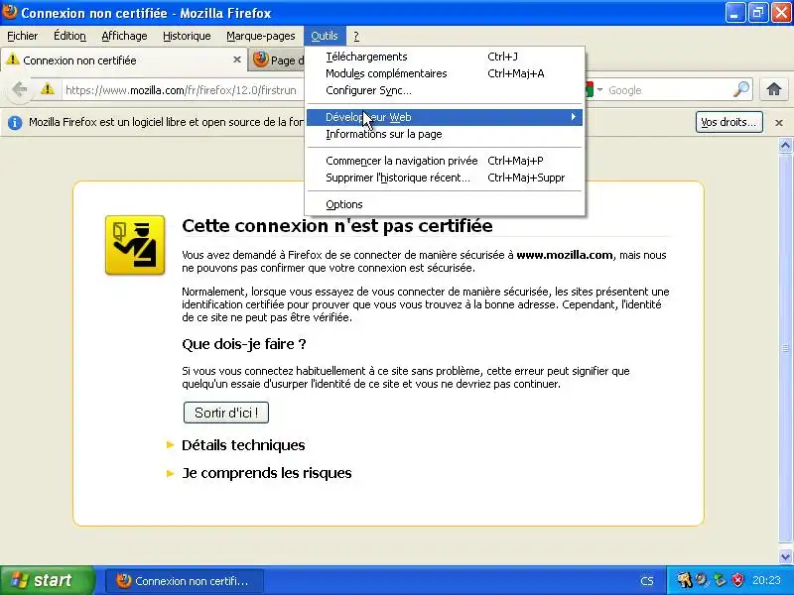Click the Firefox logo in title bar
Image resolution: width=794 pixels, height=595 pixels.
pos(10,12)
